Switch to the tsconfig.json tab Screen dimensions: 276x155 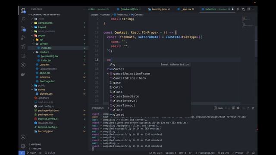[x=159, y=9]
